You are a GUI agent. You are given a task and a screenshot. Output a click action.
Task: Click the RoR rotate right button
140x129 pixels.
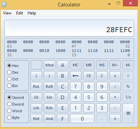coord(49,86)
